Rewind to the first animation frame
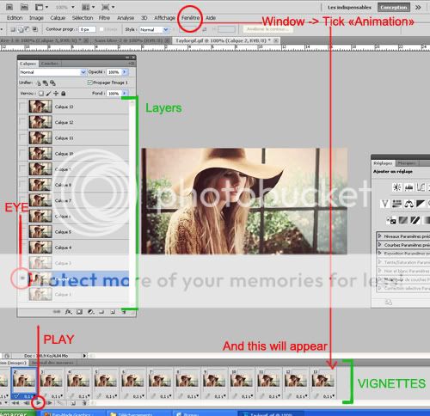 [15, 403]
